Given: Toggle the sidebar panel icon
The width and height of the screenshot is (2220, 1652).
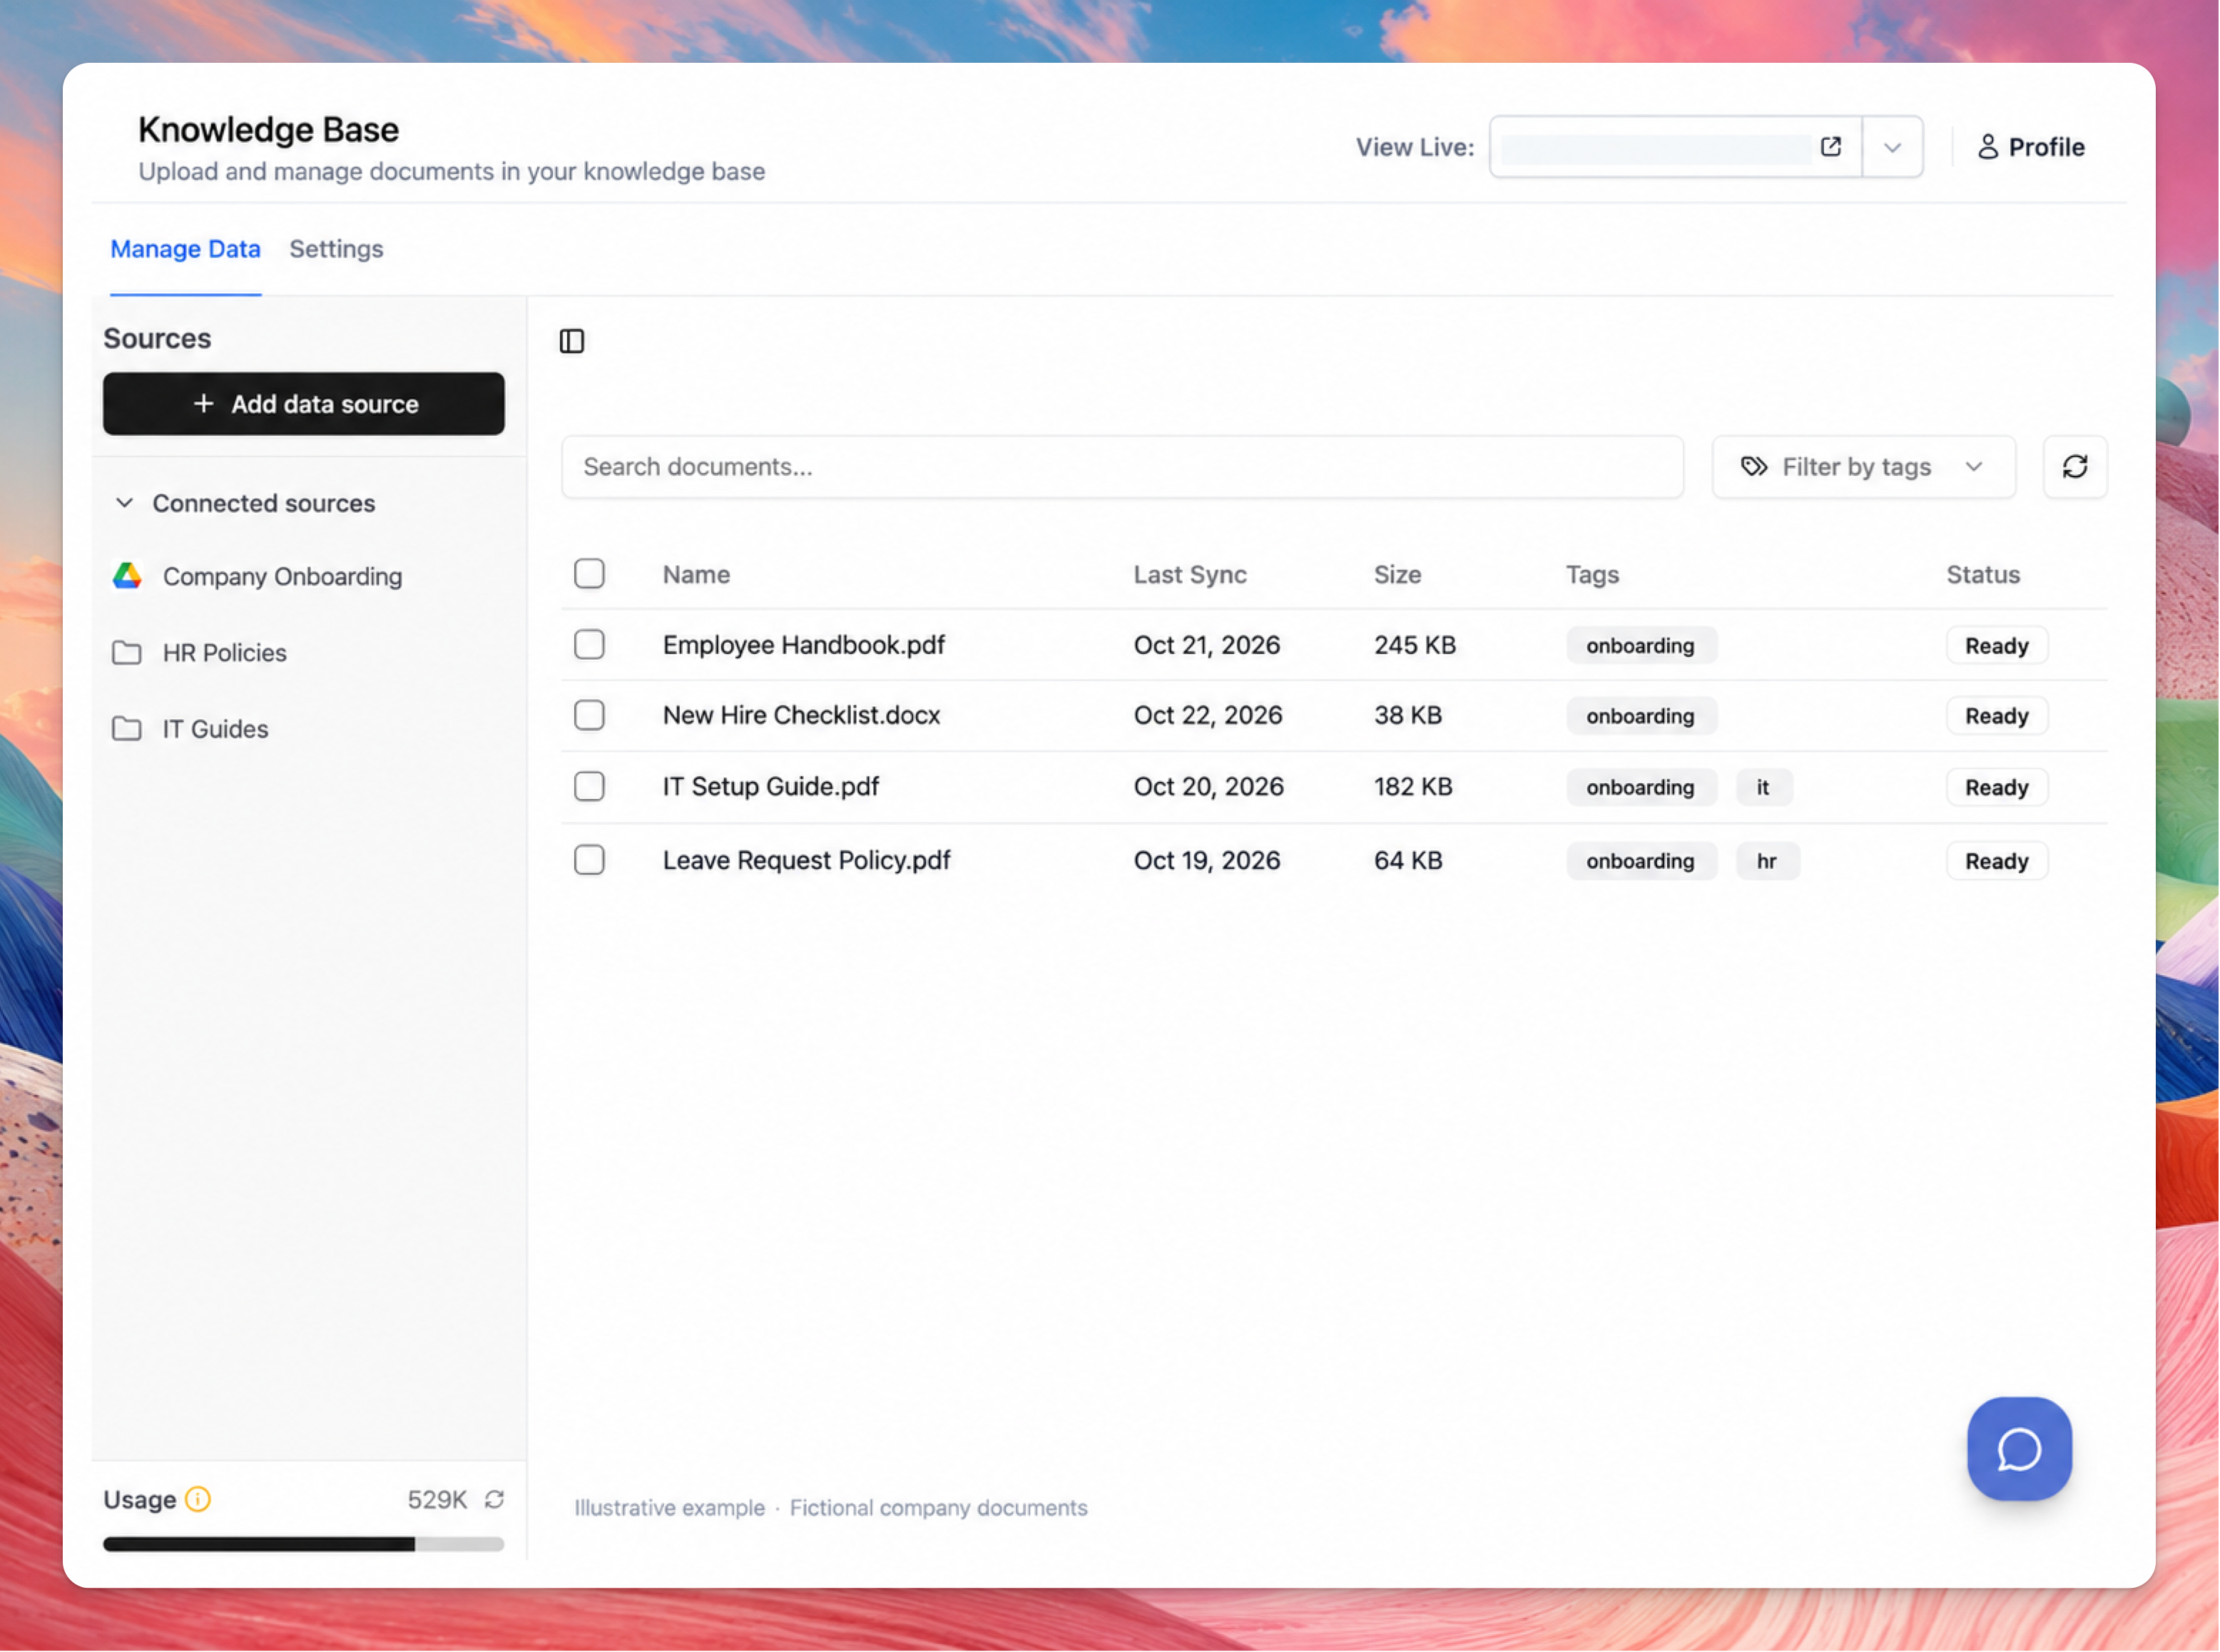Looking at the screenshot, I should [x=572, y=341].
